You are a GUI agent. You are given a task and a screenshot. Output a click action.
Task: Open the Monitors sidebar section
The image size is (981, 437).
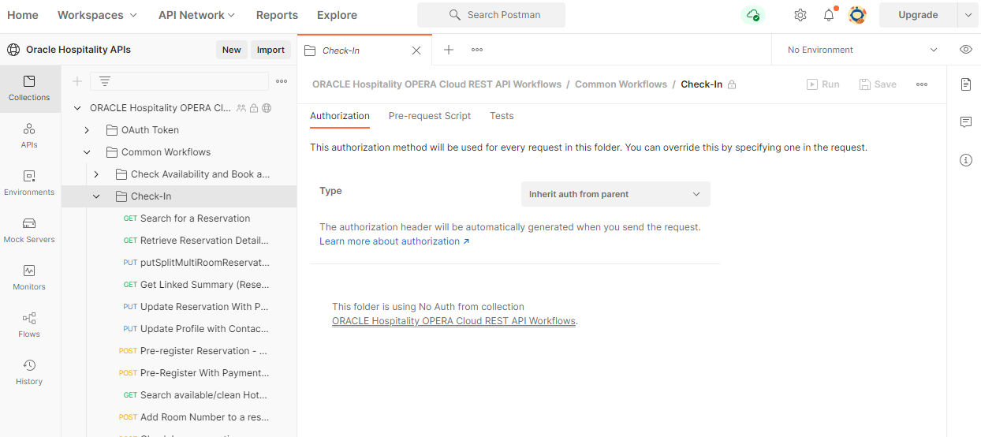click(29, 278)
